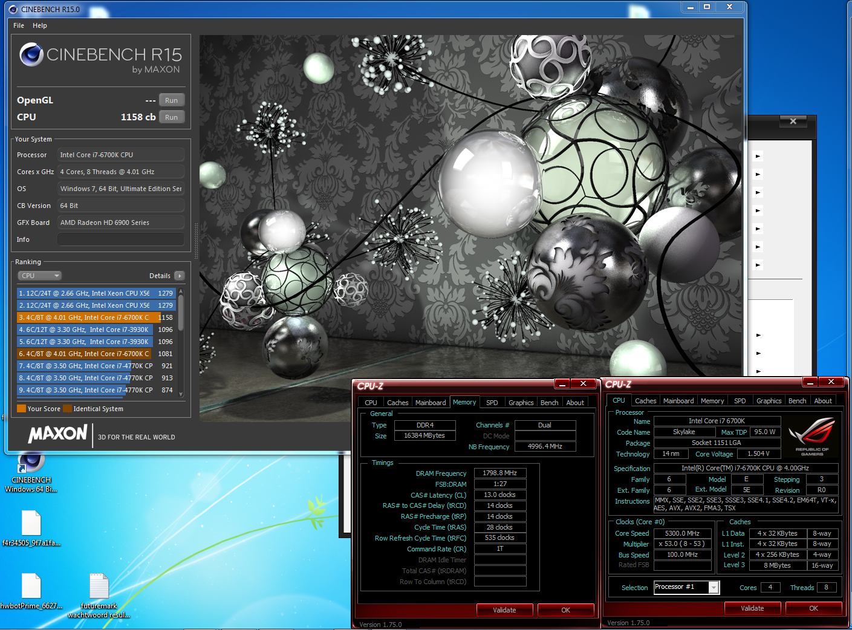Switch to Mainboard tab in left CPU-Z window
The height and width of the screenshot is (630, 852).
pos(431,403)
